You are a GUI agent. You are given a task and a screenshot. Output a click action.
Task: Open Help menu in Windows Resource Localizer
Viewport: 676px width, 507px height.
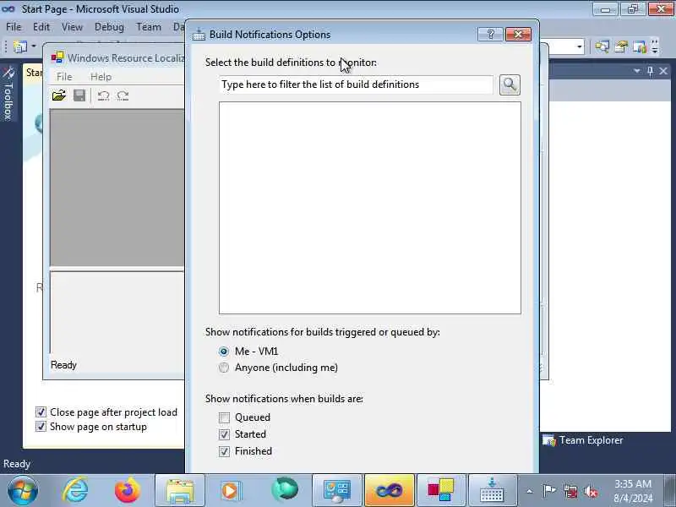[x=101, y=77]
